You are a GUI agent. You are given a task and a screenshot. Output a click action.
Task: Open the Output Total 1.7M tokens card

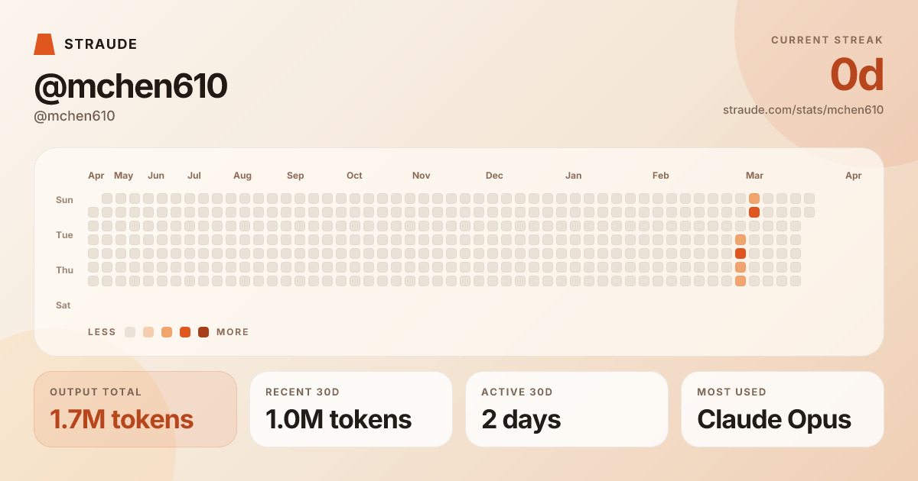pos(135,409)
